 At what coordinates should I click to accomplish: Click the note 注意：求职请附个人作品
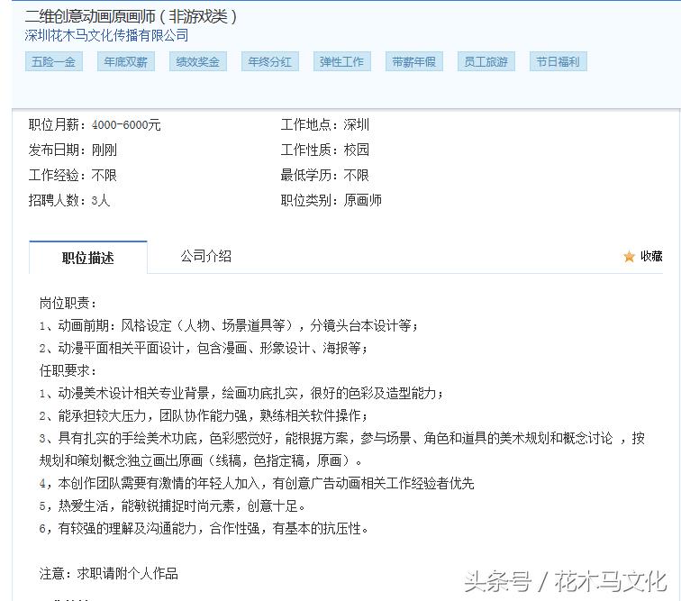pyautogui.click(x=109, y=574)
